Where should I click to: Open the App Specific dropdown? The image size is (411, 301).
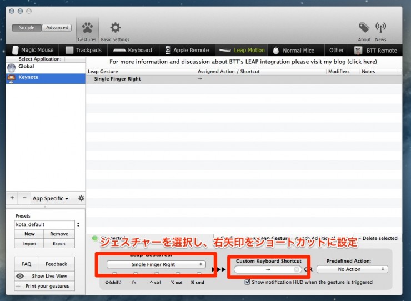51,198
